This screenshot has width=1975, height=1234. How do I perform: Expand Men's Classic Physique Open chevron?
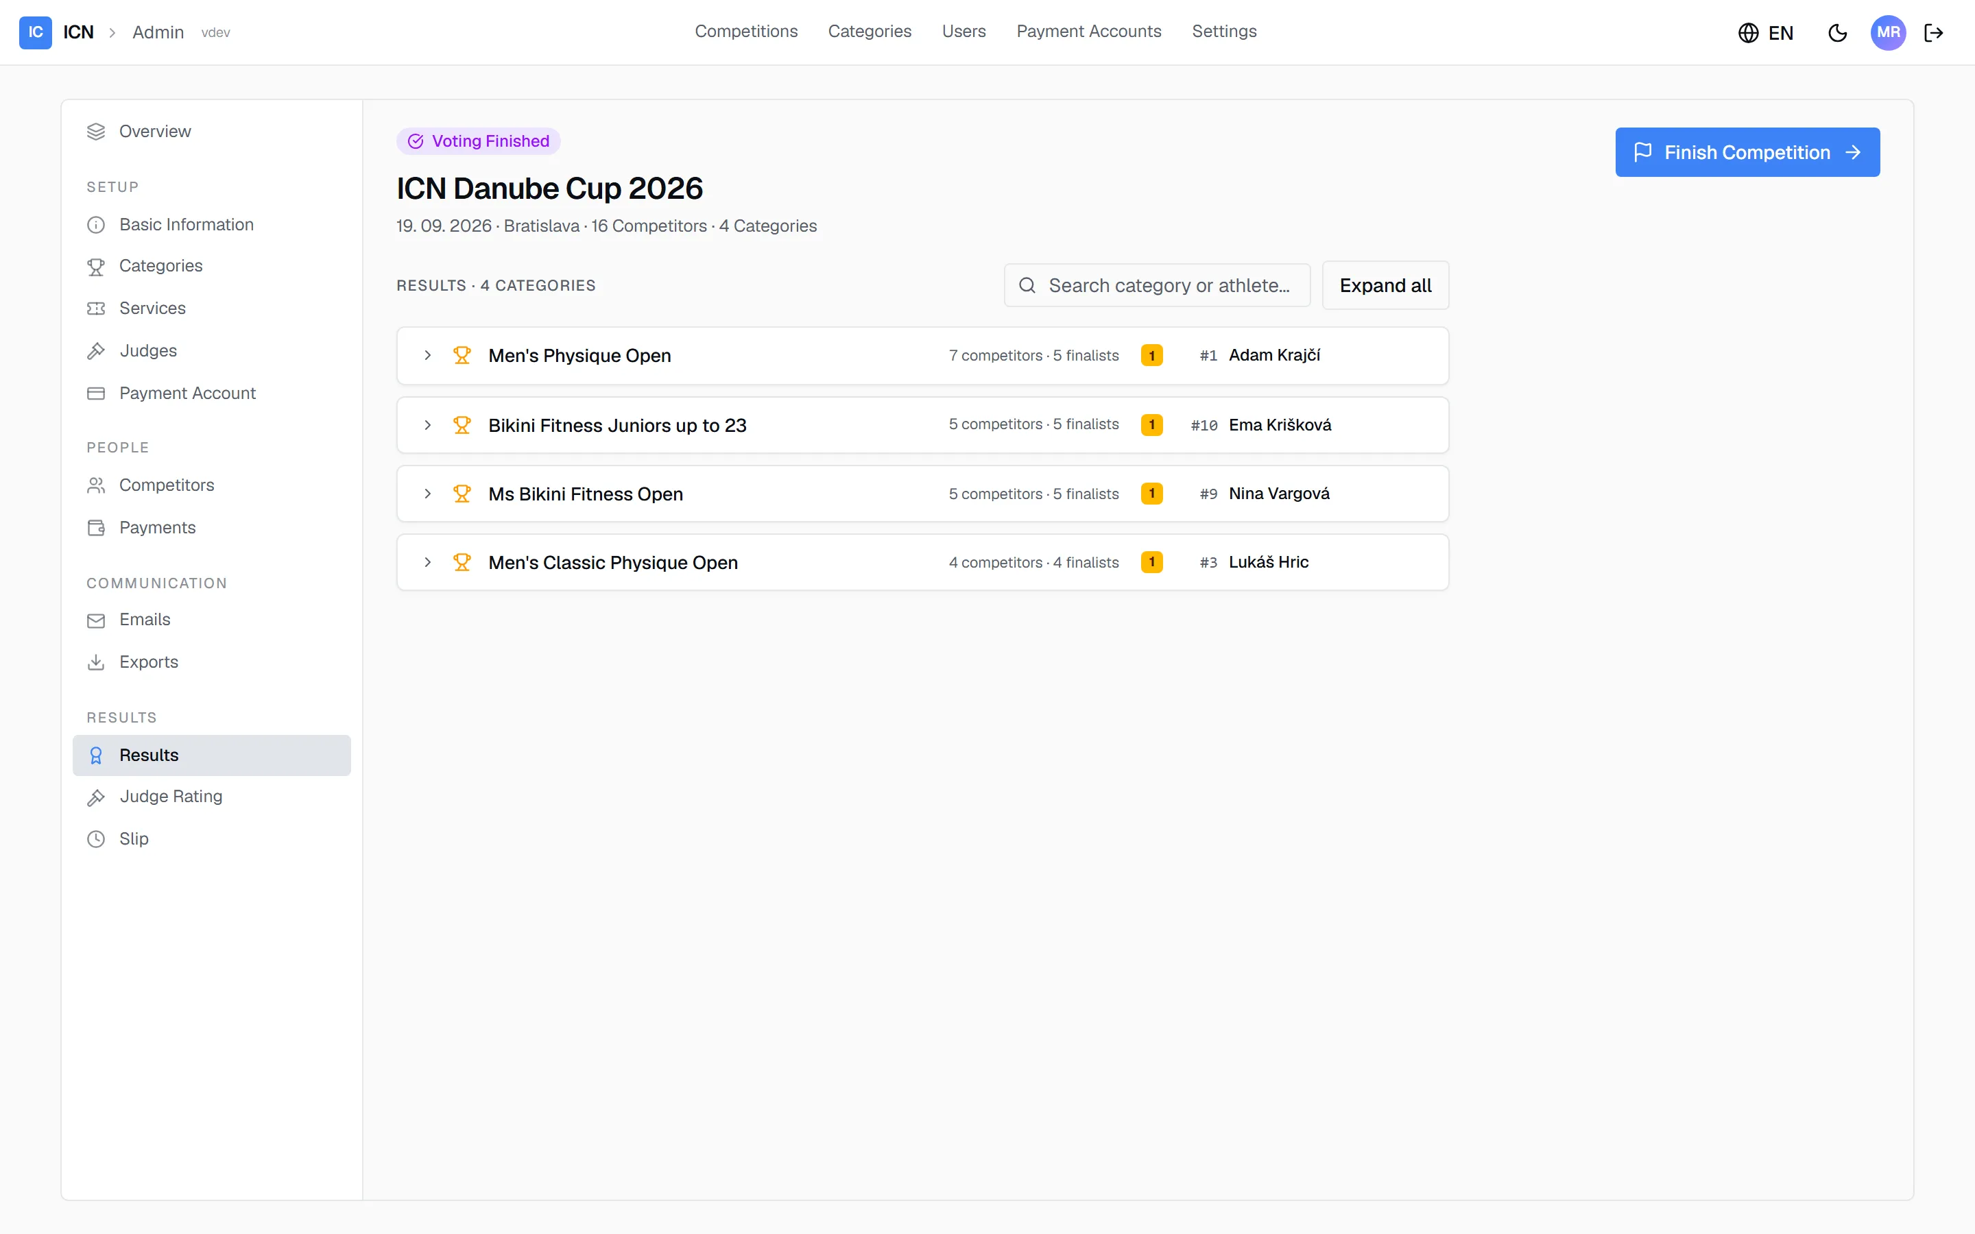(x=428, y=562)
